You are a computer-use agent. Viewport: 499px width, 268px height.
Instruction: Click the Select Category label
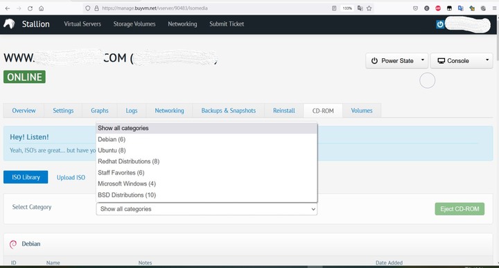click(32, 207)
